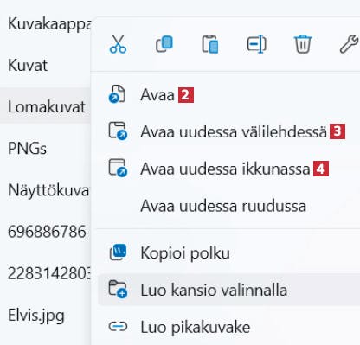
Task: Select the Lomakuvat folder item
Action: pos(46,107)
